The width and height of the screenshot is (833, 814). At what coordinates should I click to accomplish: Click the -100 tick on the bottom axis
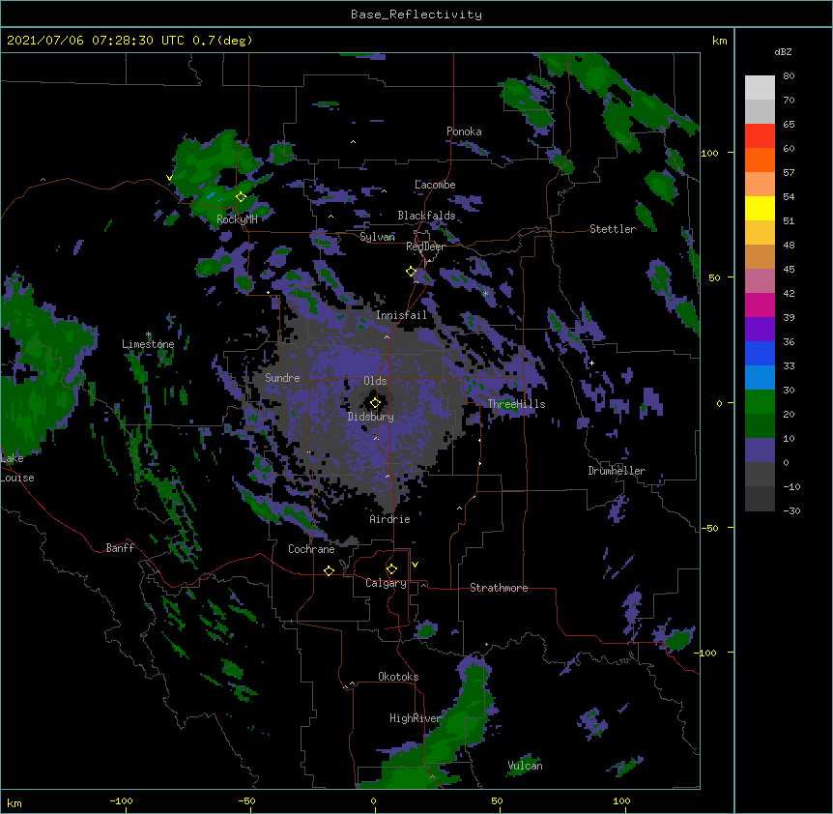121,800
